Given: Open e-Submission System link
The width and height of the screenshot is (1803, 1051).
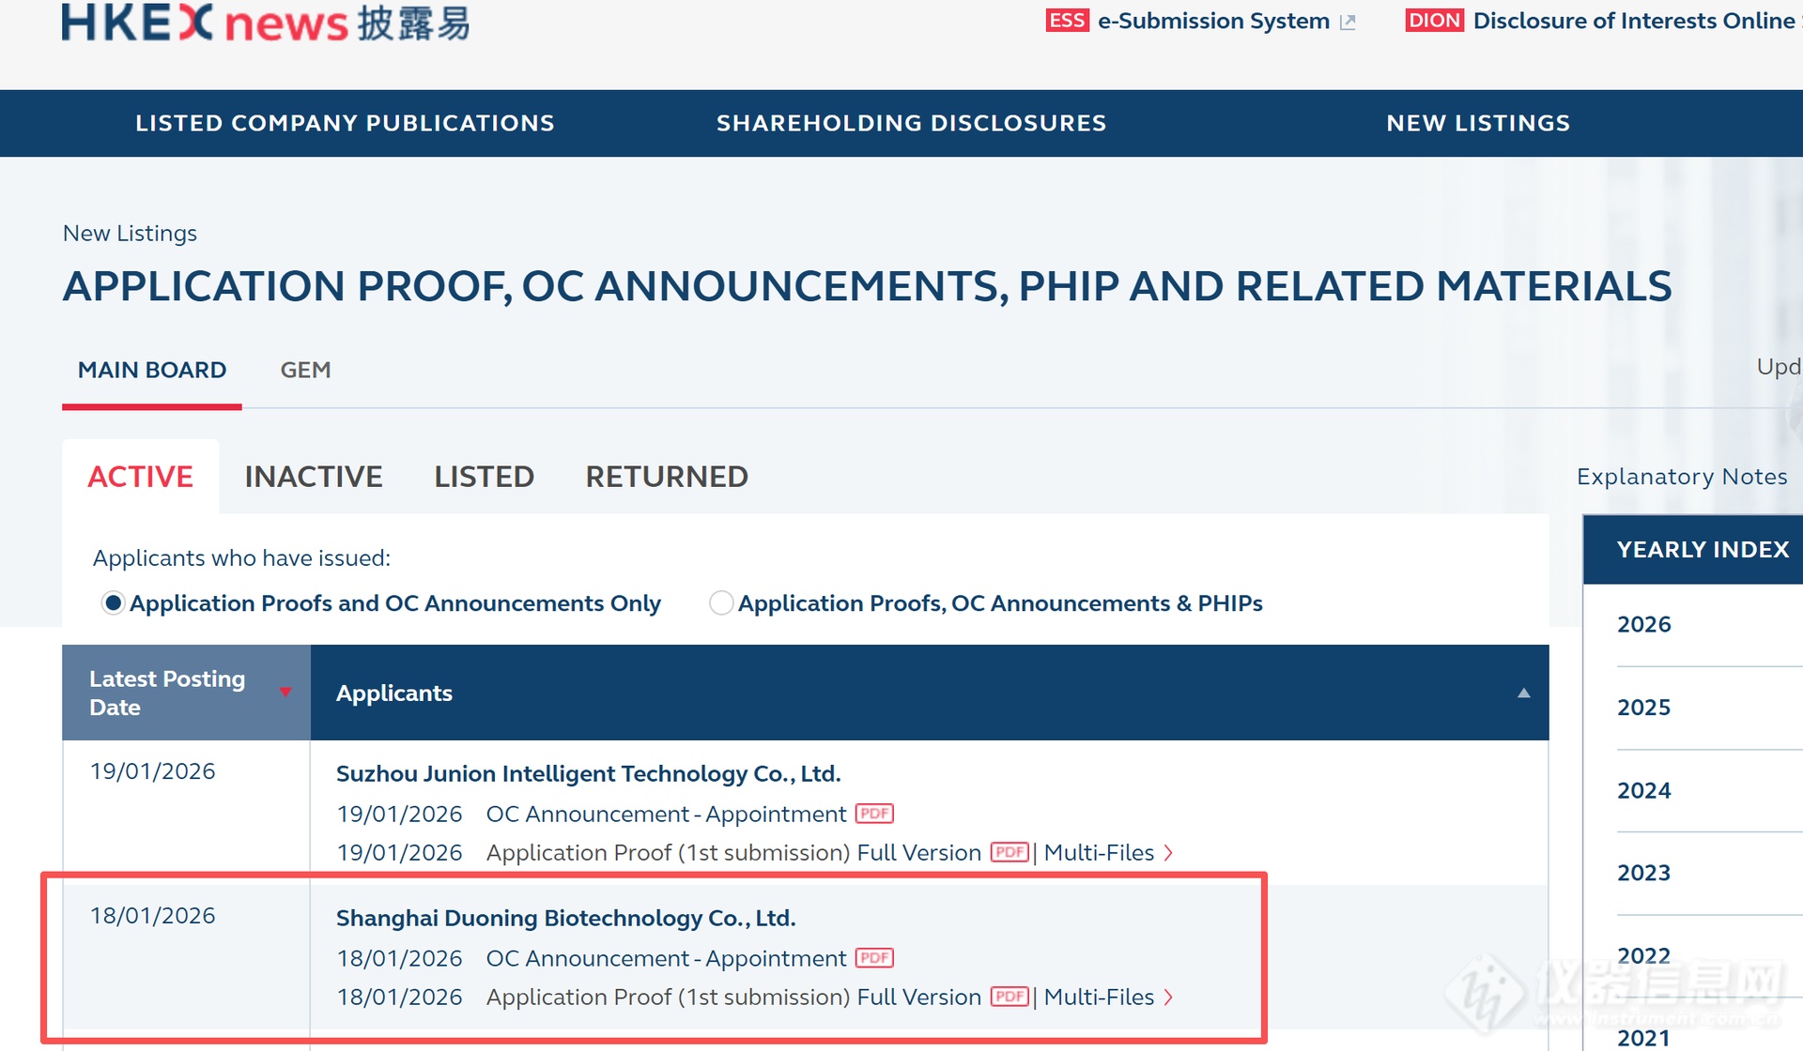Looking at the screenshot, I should (1213, 21).
